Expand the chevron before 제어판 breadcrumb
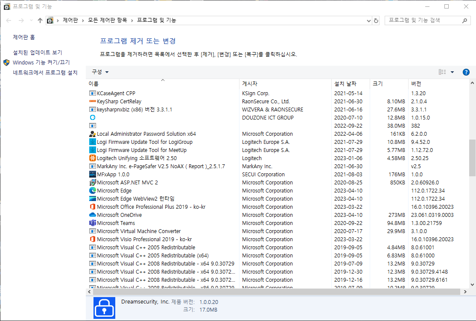The width and height of the screenshot is (476, 321). point(58,20)
